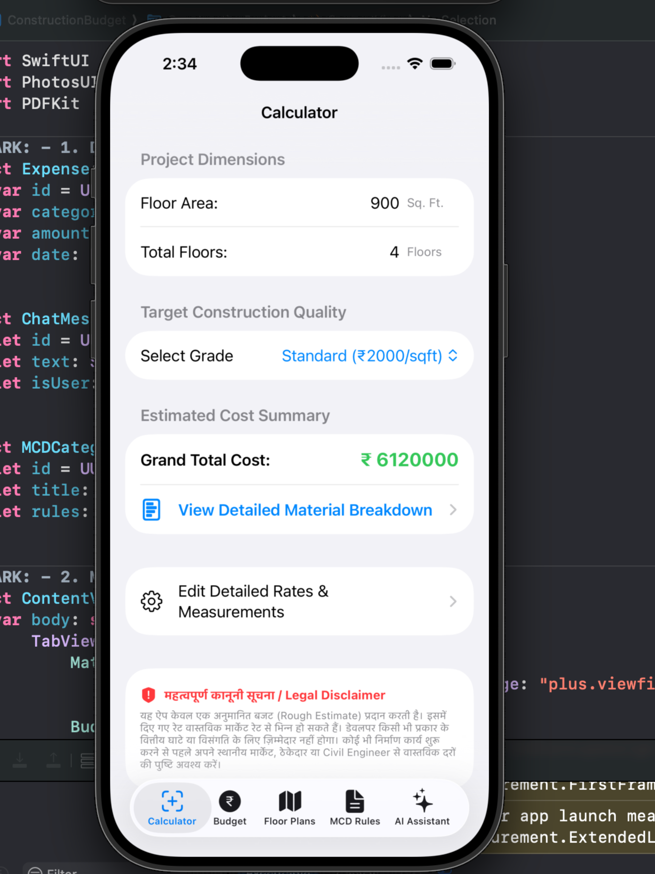The image size is (655, 874).
Task: Click the 2:34 clock in status bar
Action: pos(180,64)
